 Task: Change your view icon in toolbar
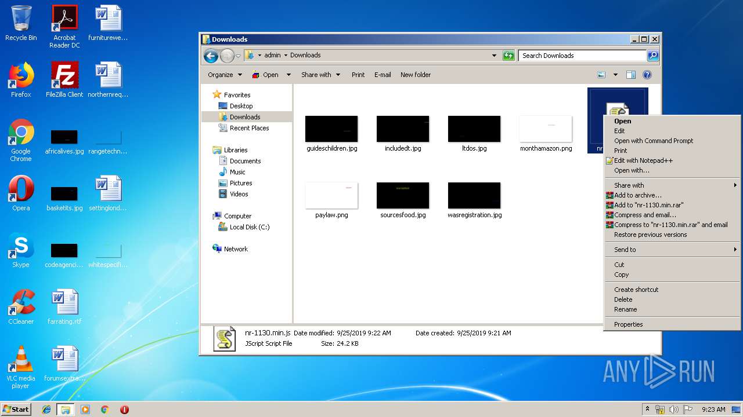point(601,75)
